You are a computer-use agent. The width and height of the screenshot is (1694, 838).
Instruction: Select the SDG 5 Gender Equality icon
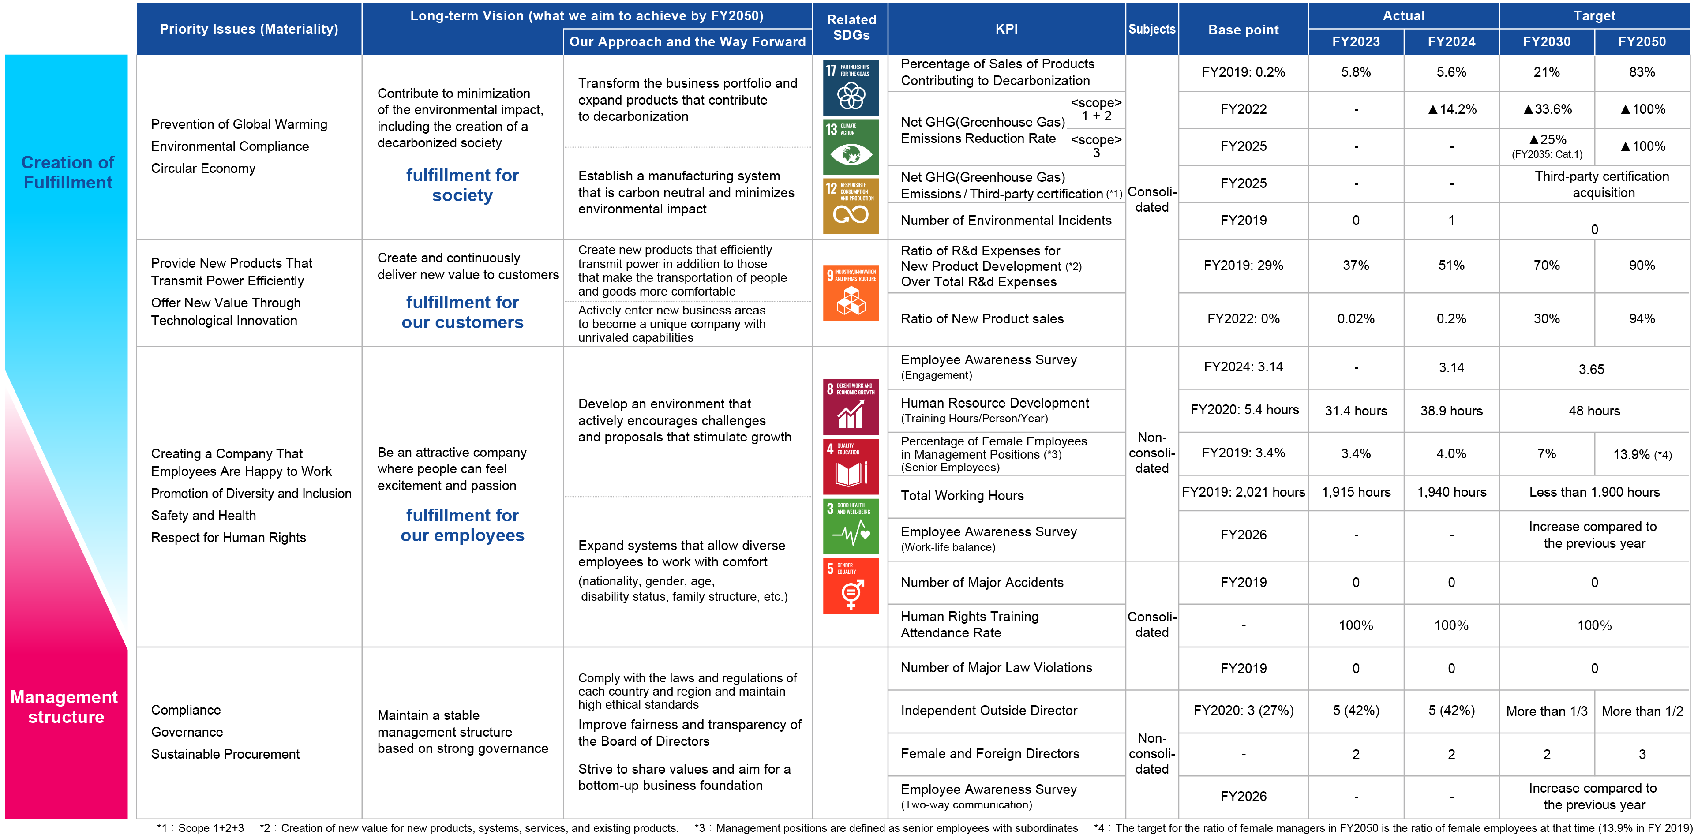pos(851,586)
